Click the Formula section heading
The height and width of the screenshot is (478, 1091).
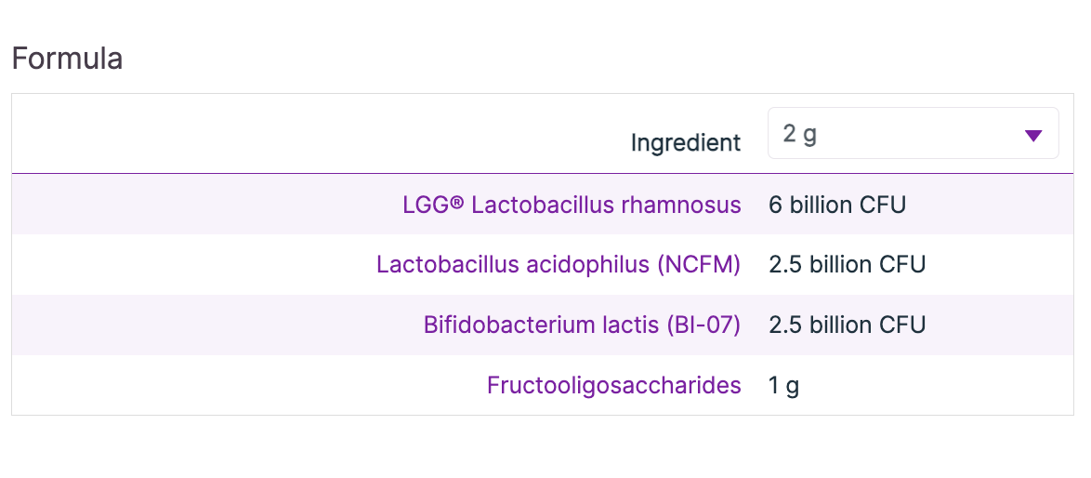(67, 59)
